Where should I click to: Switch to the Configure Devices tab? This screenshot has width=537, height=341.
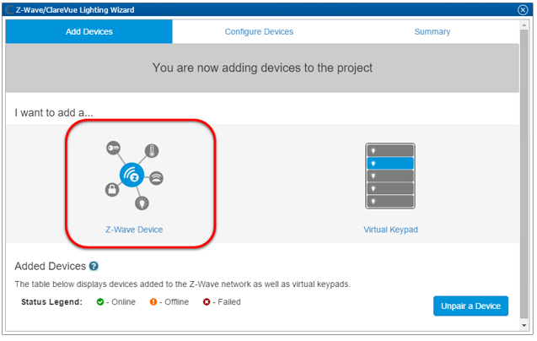click(x=259, y=31)
